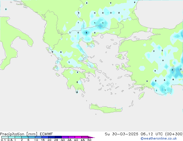
Task: Click the weatheronline.co.uk copyright link
Action: [159, 139]
